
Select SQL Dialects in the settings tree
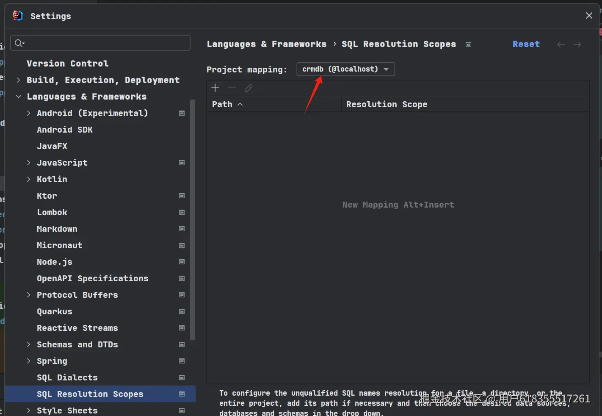pos(67,377)
